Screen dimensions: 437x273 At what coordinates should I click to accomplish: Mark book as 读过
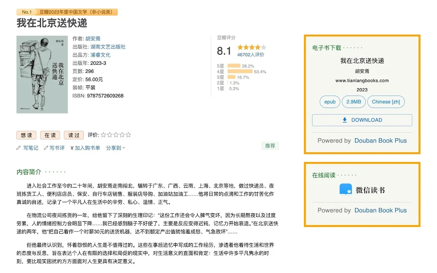tap(74, 135)
